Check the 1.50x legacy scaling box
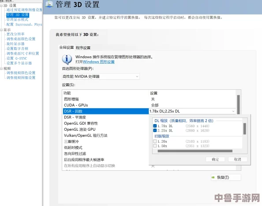 tap(155, 146)
